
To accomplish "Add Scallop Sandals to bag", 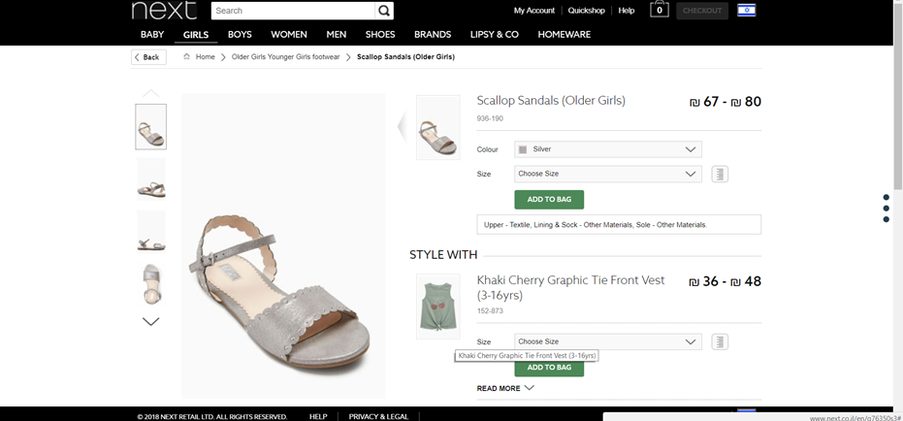I will pos(549,199).
